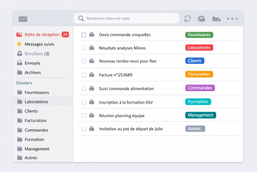Click the purple Commandes label tag

(200, 88)
